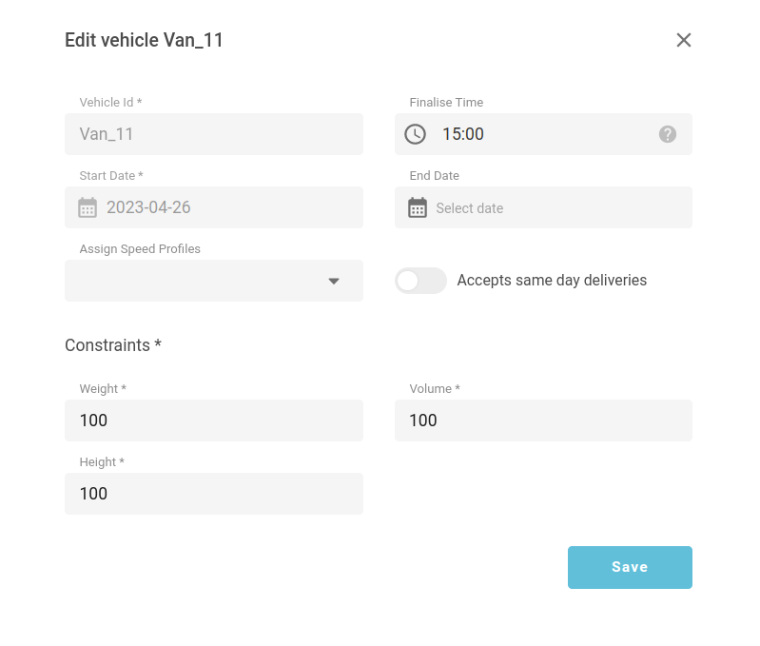Click the 'Assign Speed Profiles' field label

(x=140, y=249)
